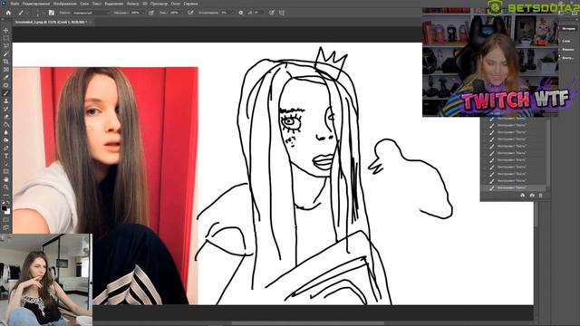Reset default foreground and background colors
580x326 pixels.
click(x=4, y=203)
